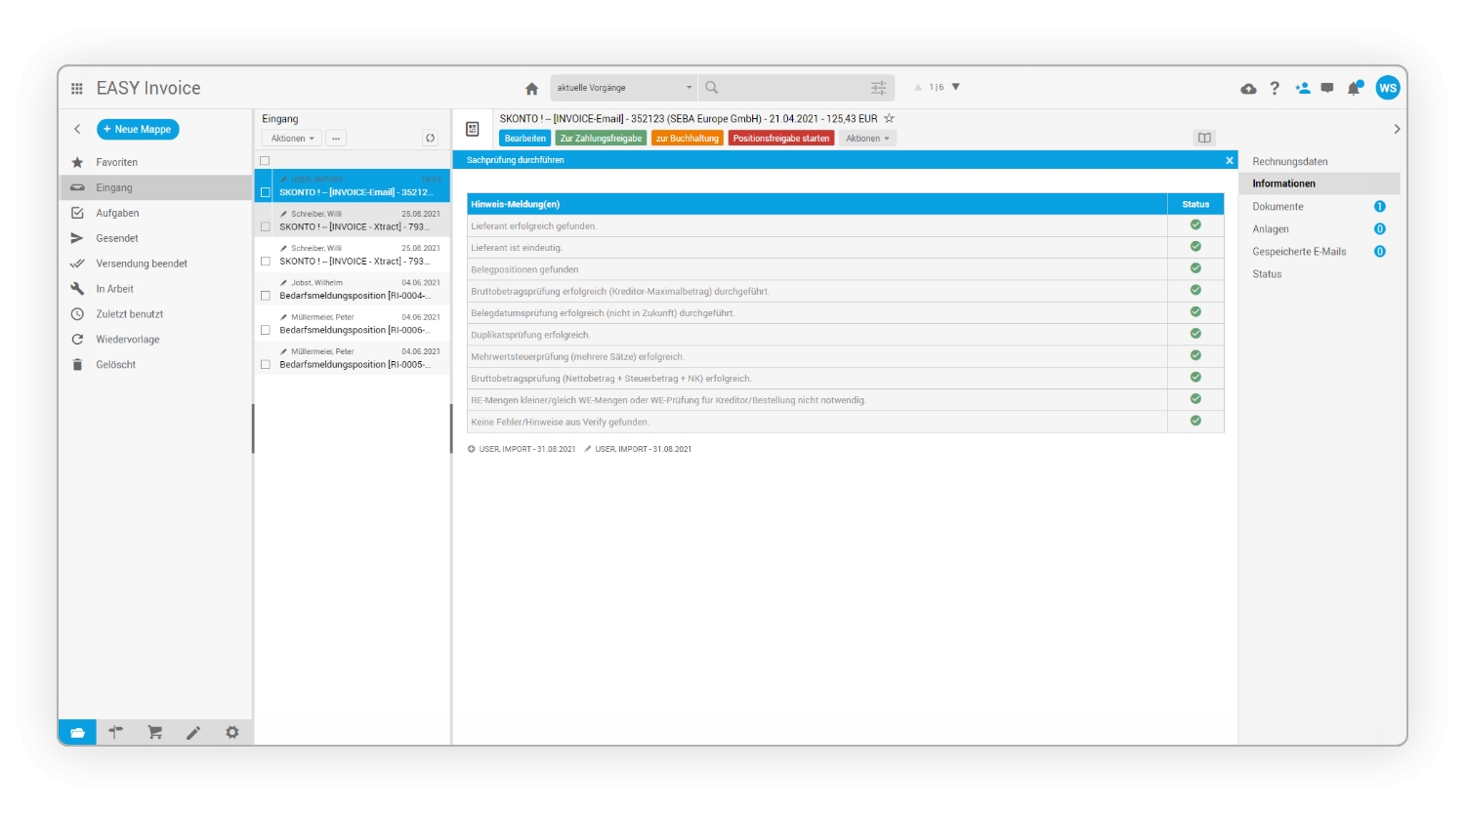1465x813 pixels.
Task: Click Positionsfreigabe starten button
Action: [781, 139]
